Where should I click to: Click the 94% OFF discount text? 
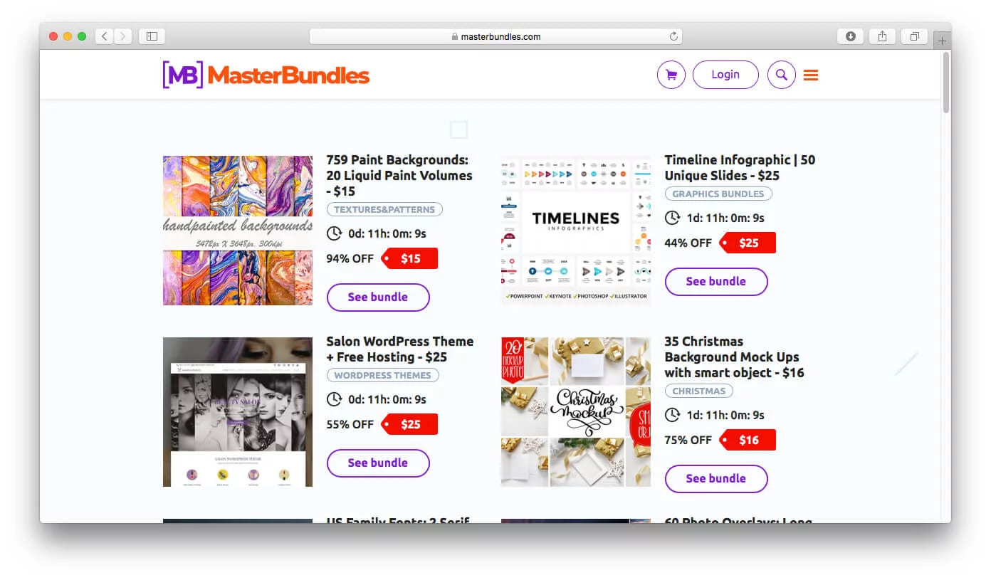350,258
